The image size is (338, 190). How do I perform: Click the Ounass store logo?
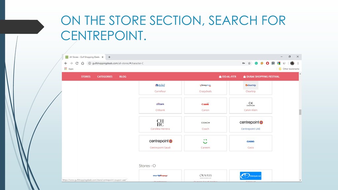point(205,176)
